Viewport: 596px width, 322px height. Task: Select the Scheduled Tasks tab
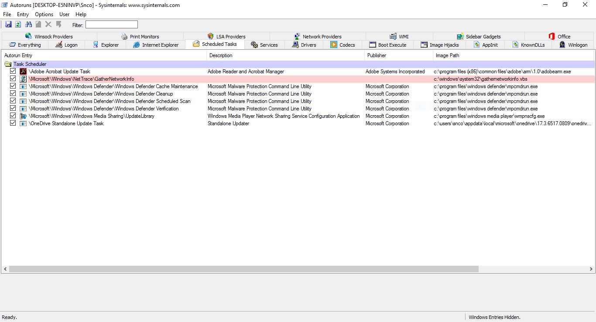point(215,44)
